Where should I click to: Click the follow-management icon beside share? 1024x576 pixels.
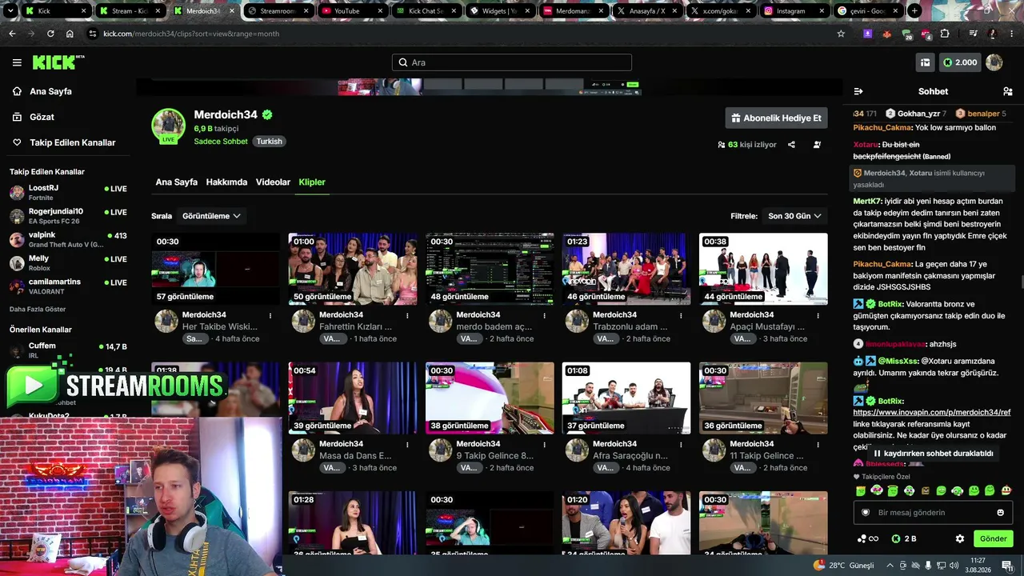point(817,145)
